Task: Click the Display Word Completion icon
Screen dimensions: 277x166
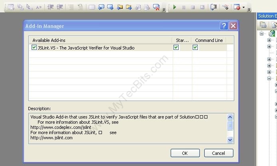Action: pos(38,7)
